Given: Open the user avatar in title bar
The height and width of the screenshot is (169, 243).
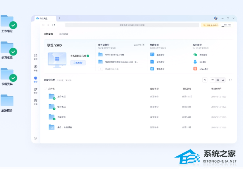Looking at the screenshot, I should click(x=216, y=18).
